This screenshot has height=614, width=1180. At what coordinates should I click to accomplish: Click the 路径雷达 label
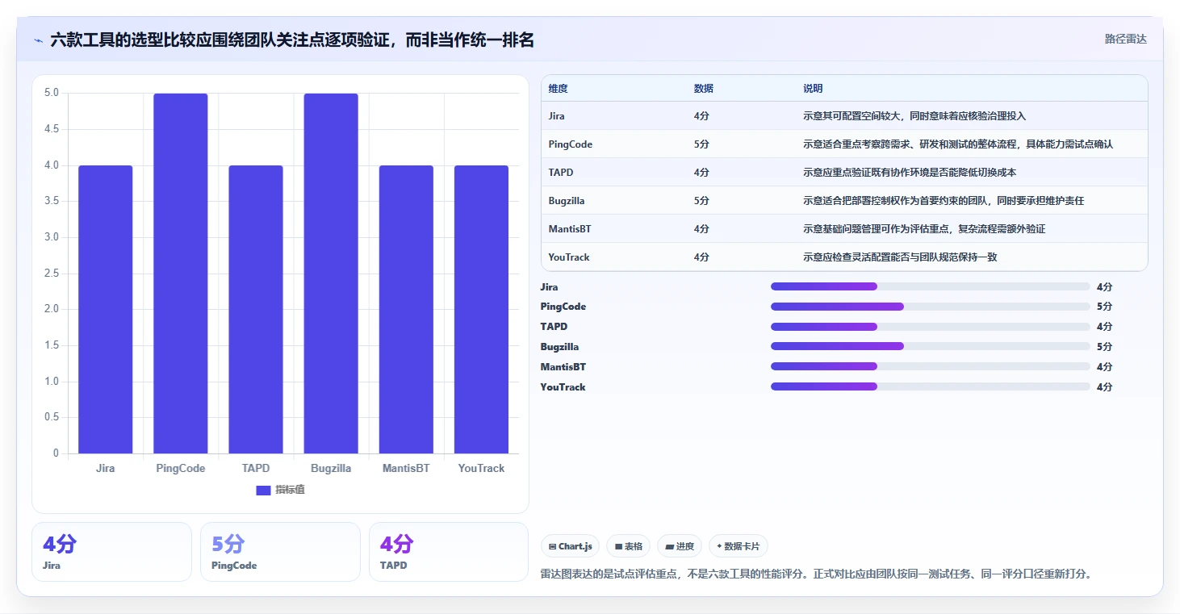click(1125, 39)
